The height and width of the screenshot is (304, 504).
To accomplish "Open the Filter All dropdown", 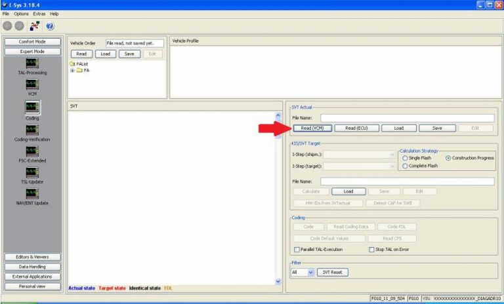I will click(x=302, y=272).
